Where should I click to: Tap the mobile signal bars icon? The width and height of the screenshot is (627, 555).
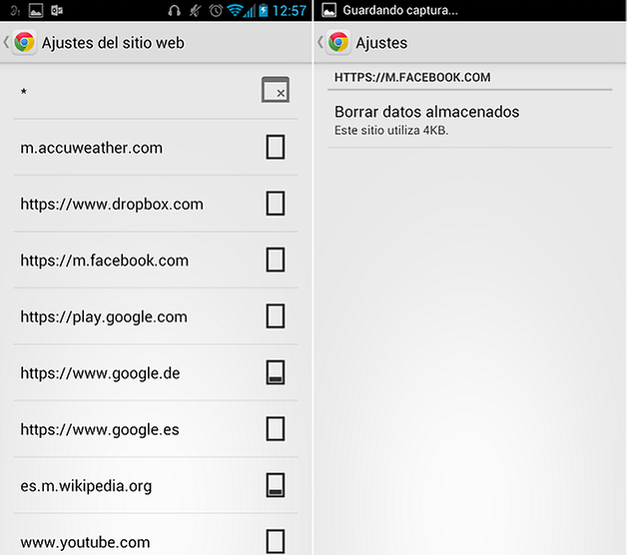pos(250,11)
